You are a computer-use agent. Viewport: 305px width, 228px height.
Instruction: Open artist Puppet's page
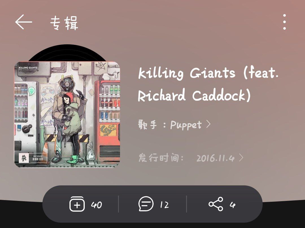[186, 125]
